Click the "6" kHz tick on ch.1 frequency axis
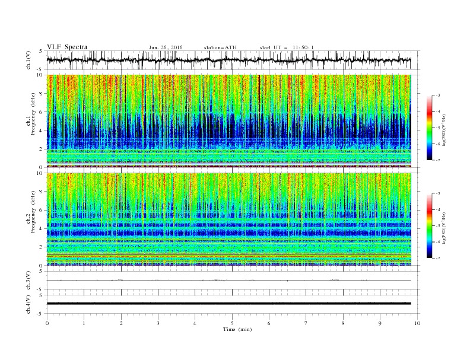 pyautogui.click(x=42, y=112)
